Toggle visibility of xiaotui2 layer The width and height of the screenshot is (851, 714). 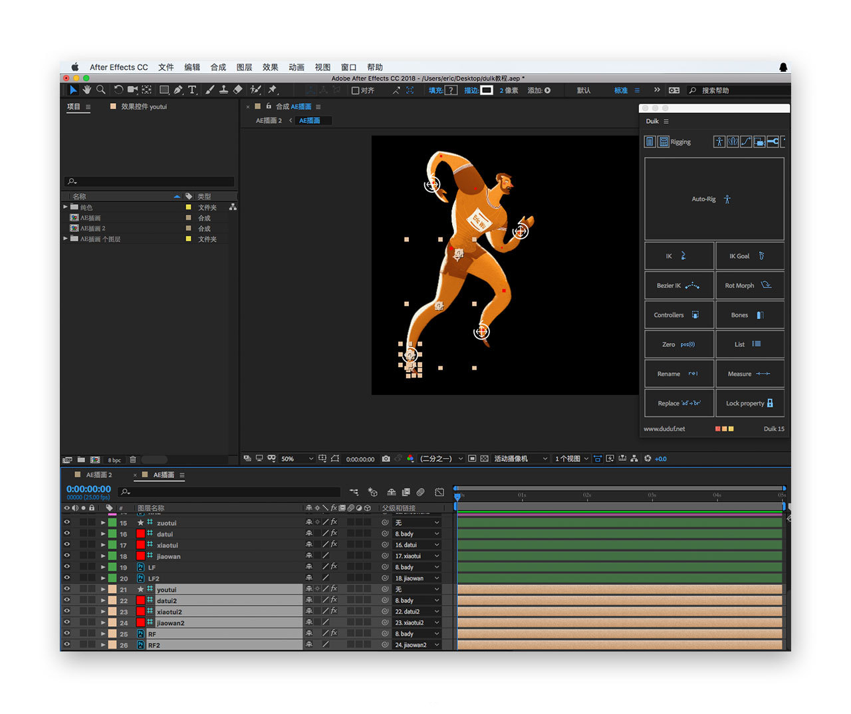(66, 612)
